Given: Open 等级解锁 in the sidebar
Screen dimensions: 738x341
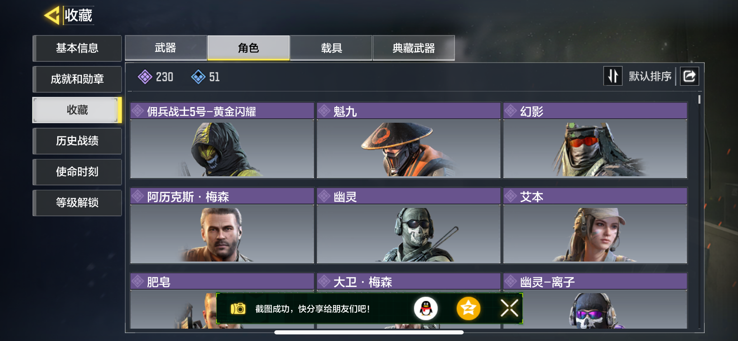Looking at the screenshot, I should (x=77, y=203).
